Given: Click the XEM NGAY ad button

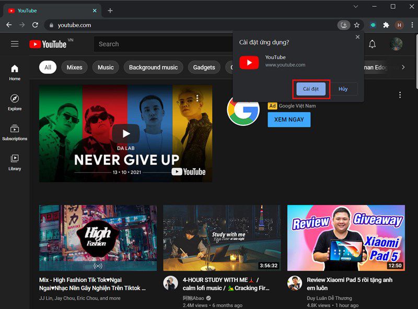Looking at the screenshot, I should (x=289, y=120).
